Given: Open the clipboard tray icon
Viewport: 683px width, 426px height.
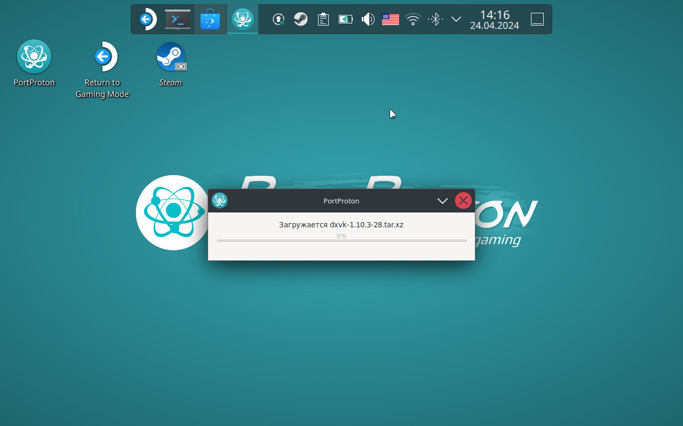Looking at the screenshot, I should click(323, 20).
